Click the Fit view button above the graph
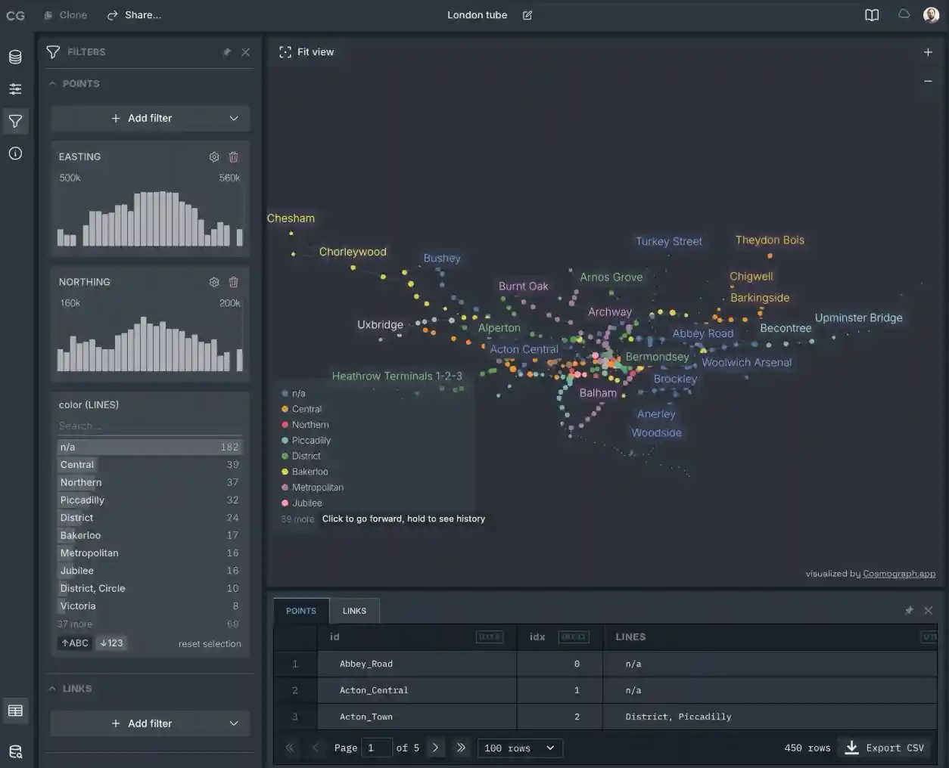 pos(306,51)
